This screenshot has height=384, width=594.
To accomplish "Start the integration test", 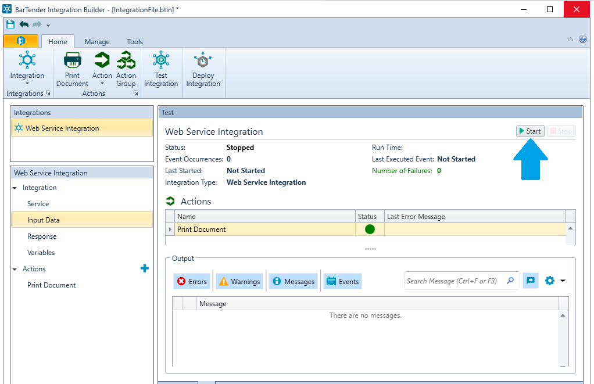I will tap(530, 131).
